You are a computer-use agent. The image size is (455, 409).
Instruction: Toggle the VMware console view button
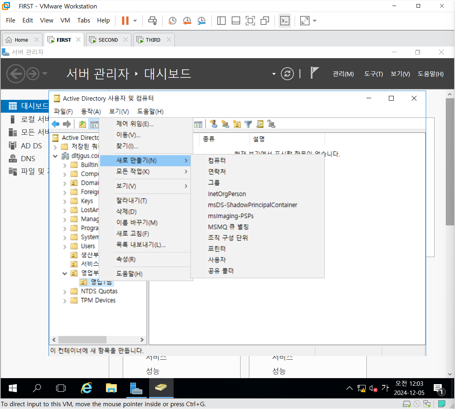click(x=285, y=20)
